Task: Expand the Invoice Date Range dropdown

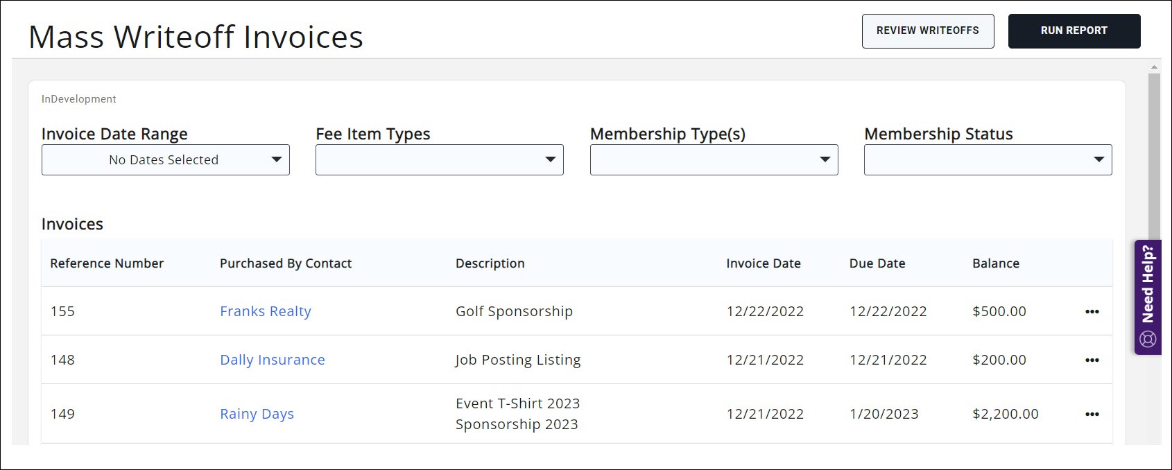Action: (166, 160)
